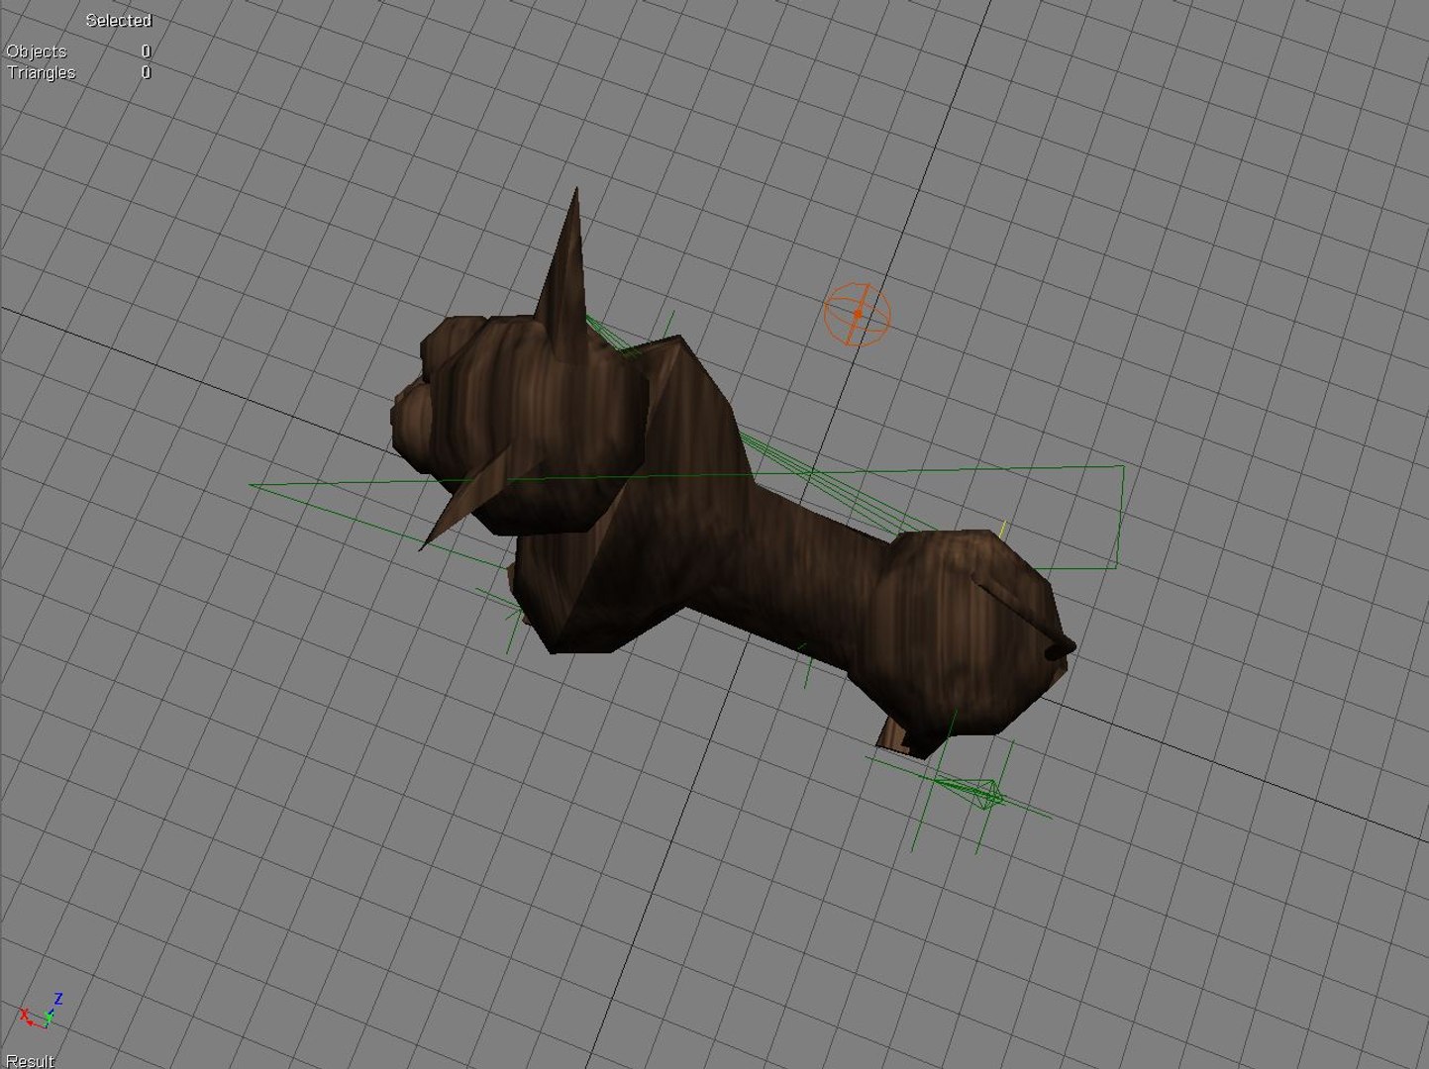Click the 'Result' viewport label
This screenshot has width=1429, height=1069.
[30, 1061]
